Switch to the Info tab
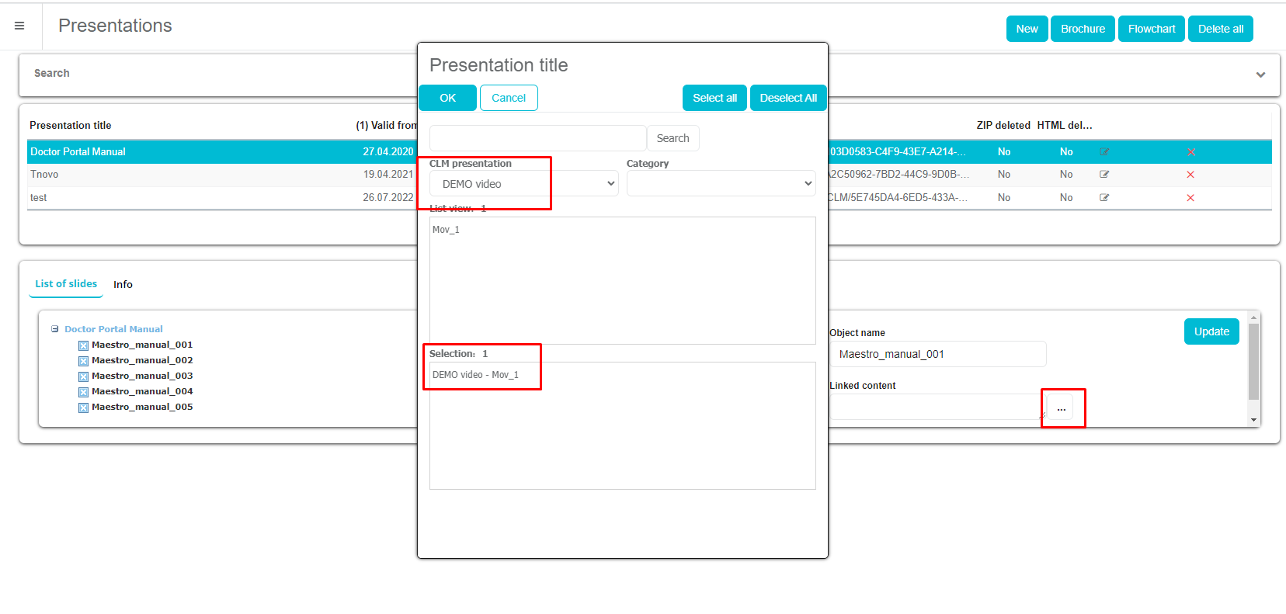Viewport: 1286px width, 614px height. tap(123, 285)
